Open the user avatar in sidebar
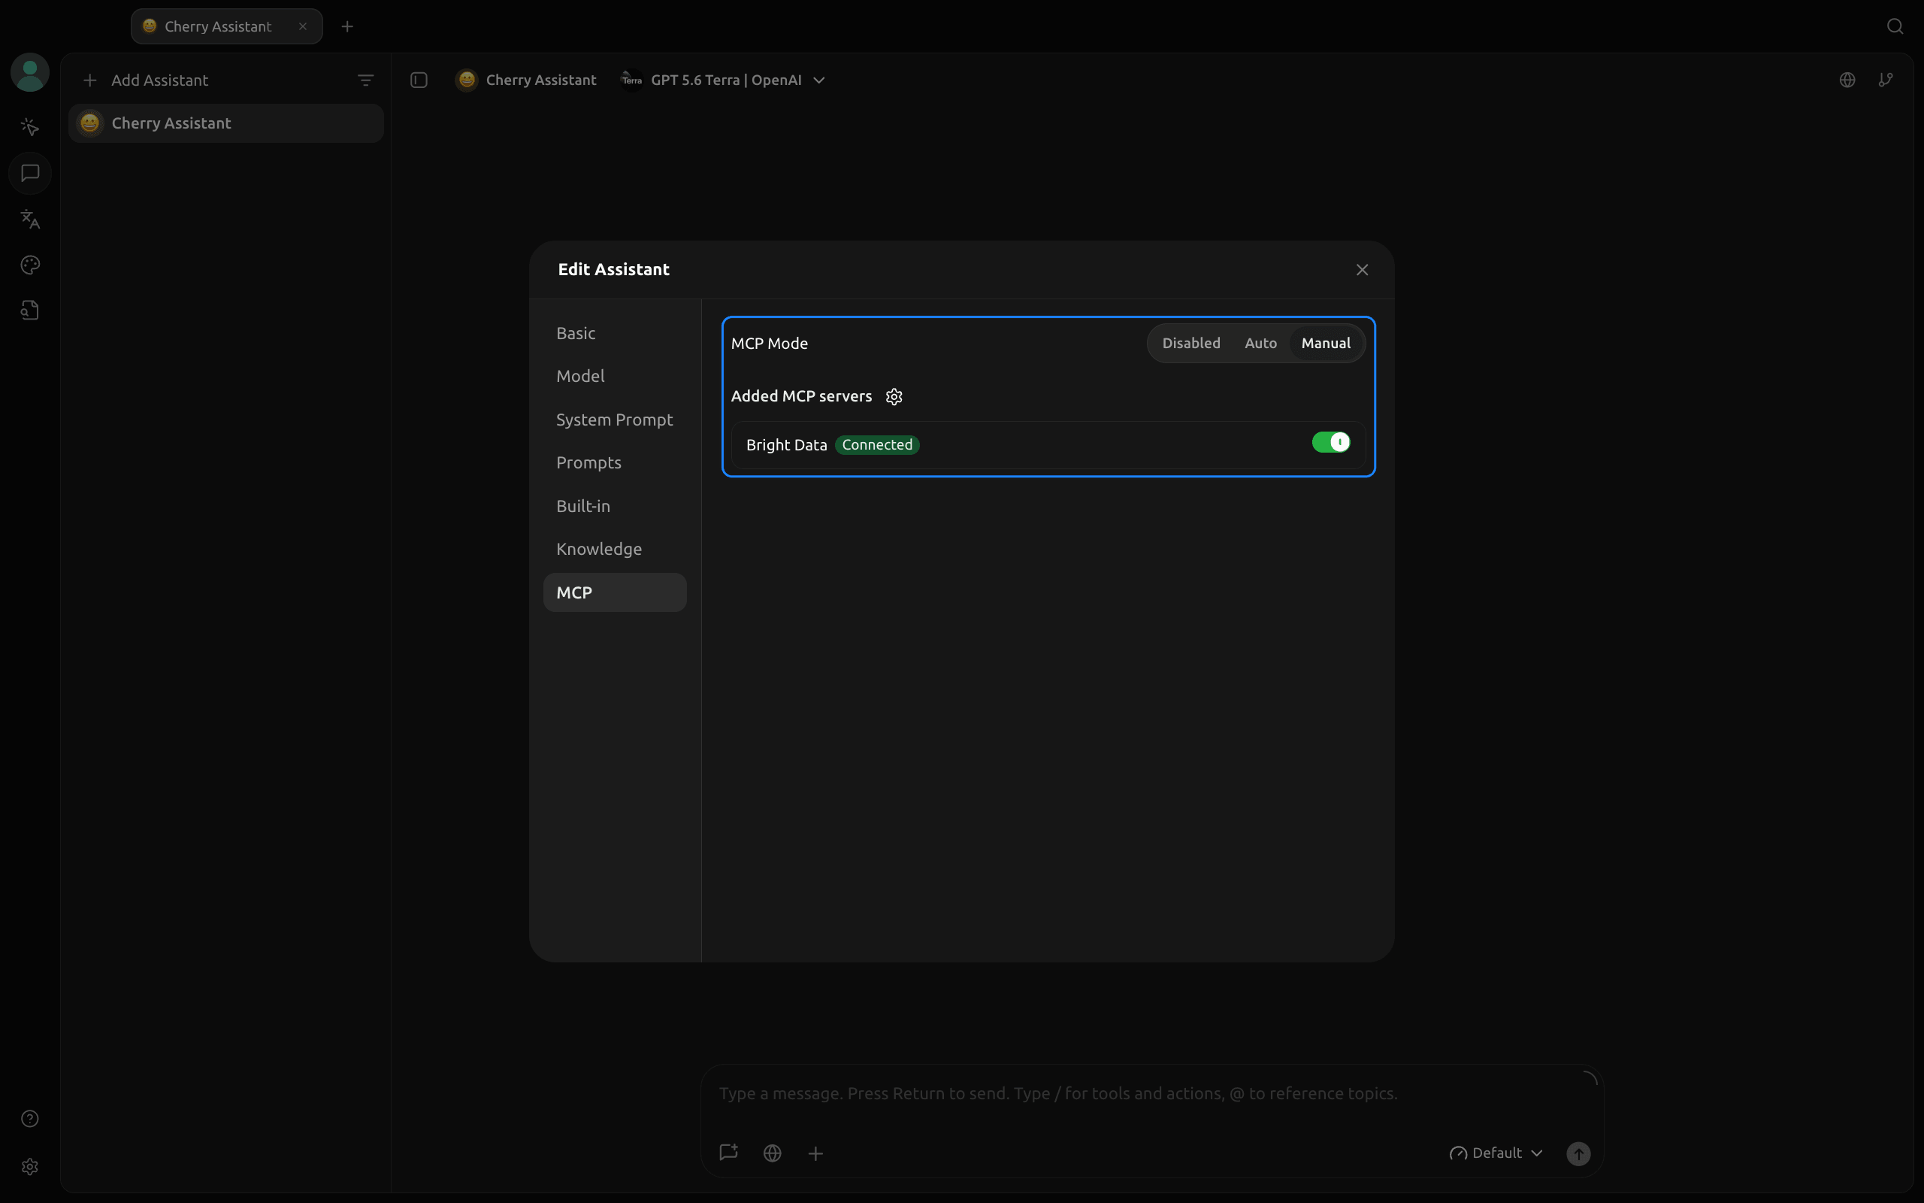The width and height of the screenshot is (1924, 1203). pos(30,73)
